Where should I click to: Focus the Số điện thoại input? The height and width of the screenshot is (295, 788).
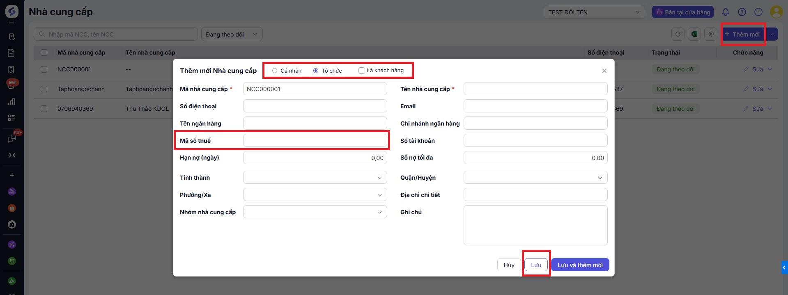(315, 106)
